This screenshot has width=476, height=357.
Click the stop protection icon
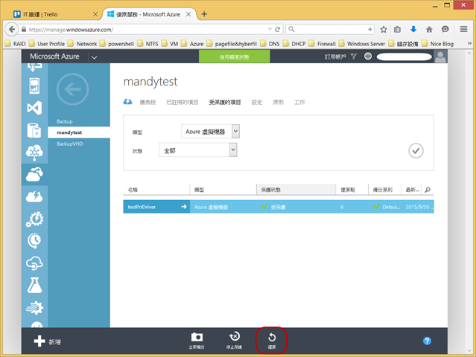click(x=235, y=337)
